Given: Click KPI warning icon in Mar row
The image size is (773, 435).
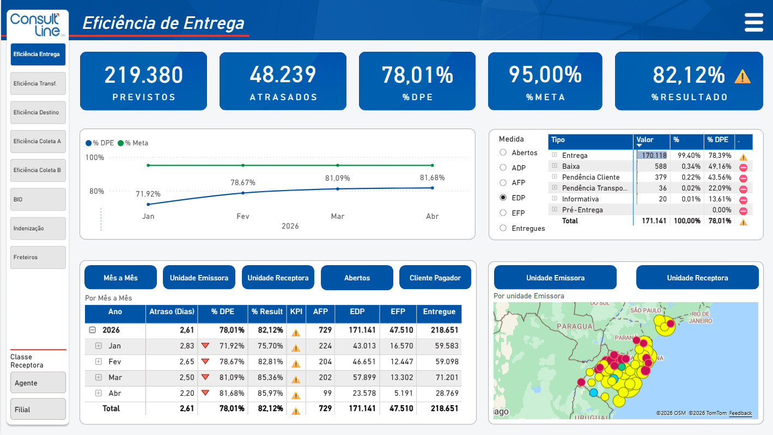Looking at the screenshot, I should click(x=296, y=379).
